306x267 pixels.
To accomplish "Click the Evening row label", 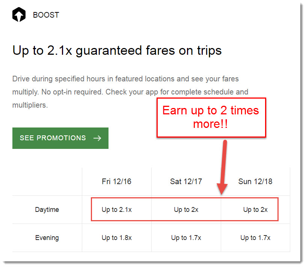I will (x=47, y=238).
